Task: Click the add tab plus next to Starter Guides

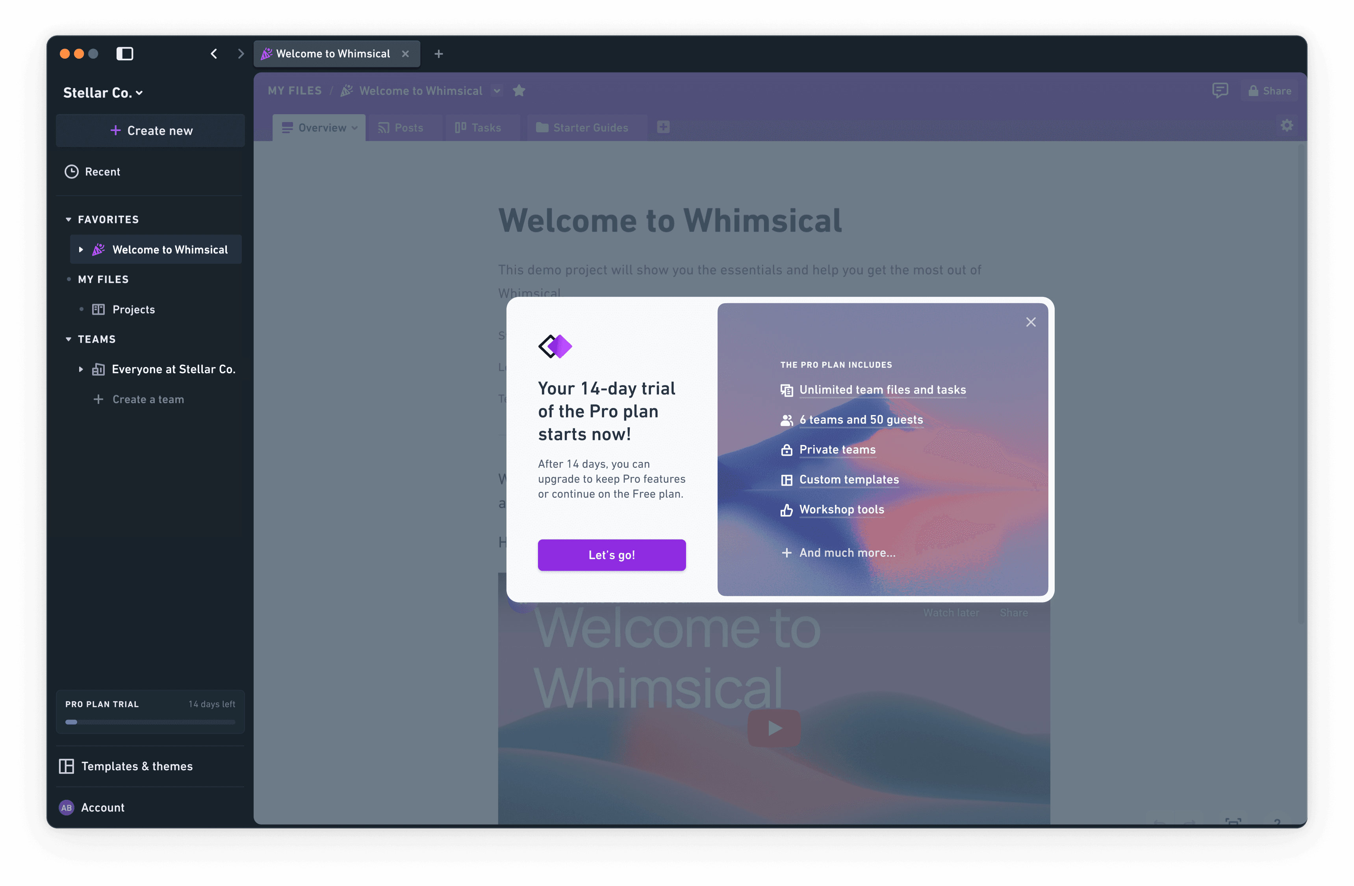Action: pyautogui.click(x=663, y=127)
